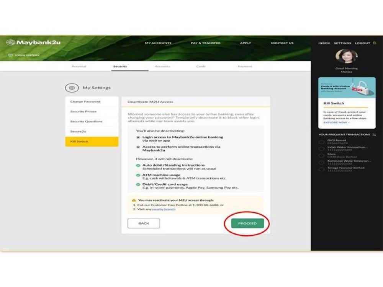Click the Back button
Viewport: 383px width, 287px height.
(x=144, y=223)
